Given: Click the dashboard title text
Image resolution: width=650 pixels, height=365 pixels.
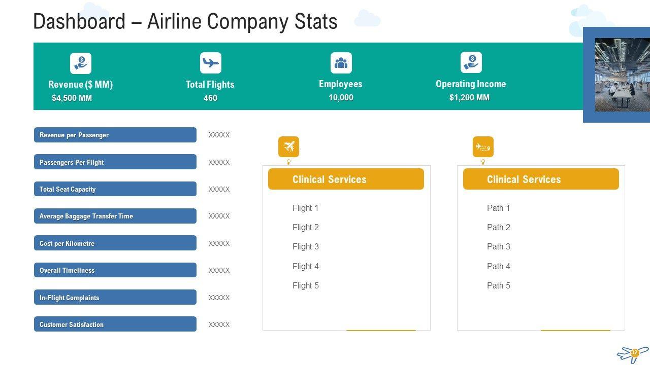Looking at the screenshot, I should (185, 22).
